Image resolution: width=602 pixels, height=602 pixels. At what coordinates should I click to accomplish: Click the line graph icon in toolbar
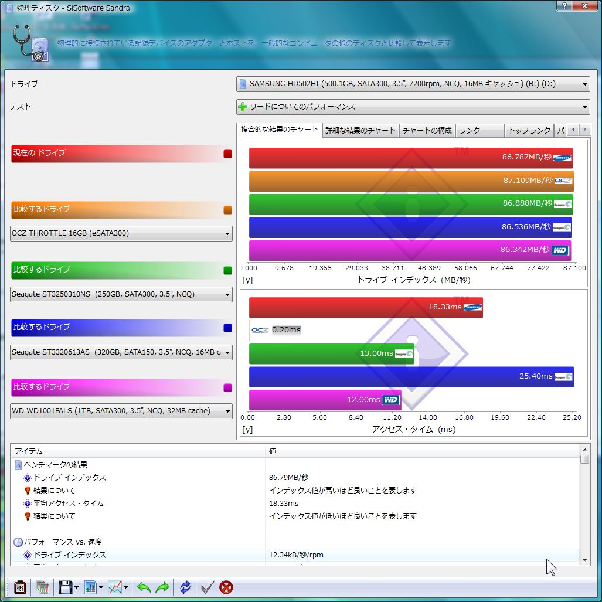[115, 587]
